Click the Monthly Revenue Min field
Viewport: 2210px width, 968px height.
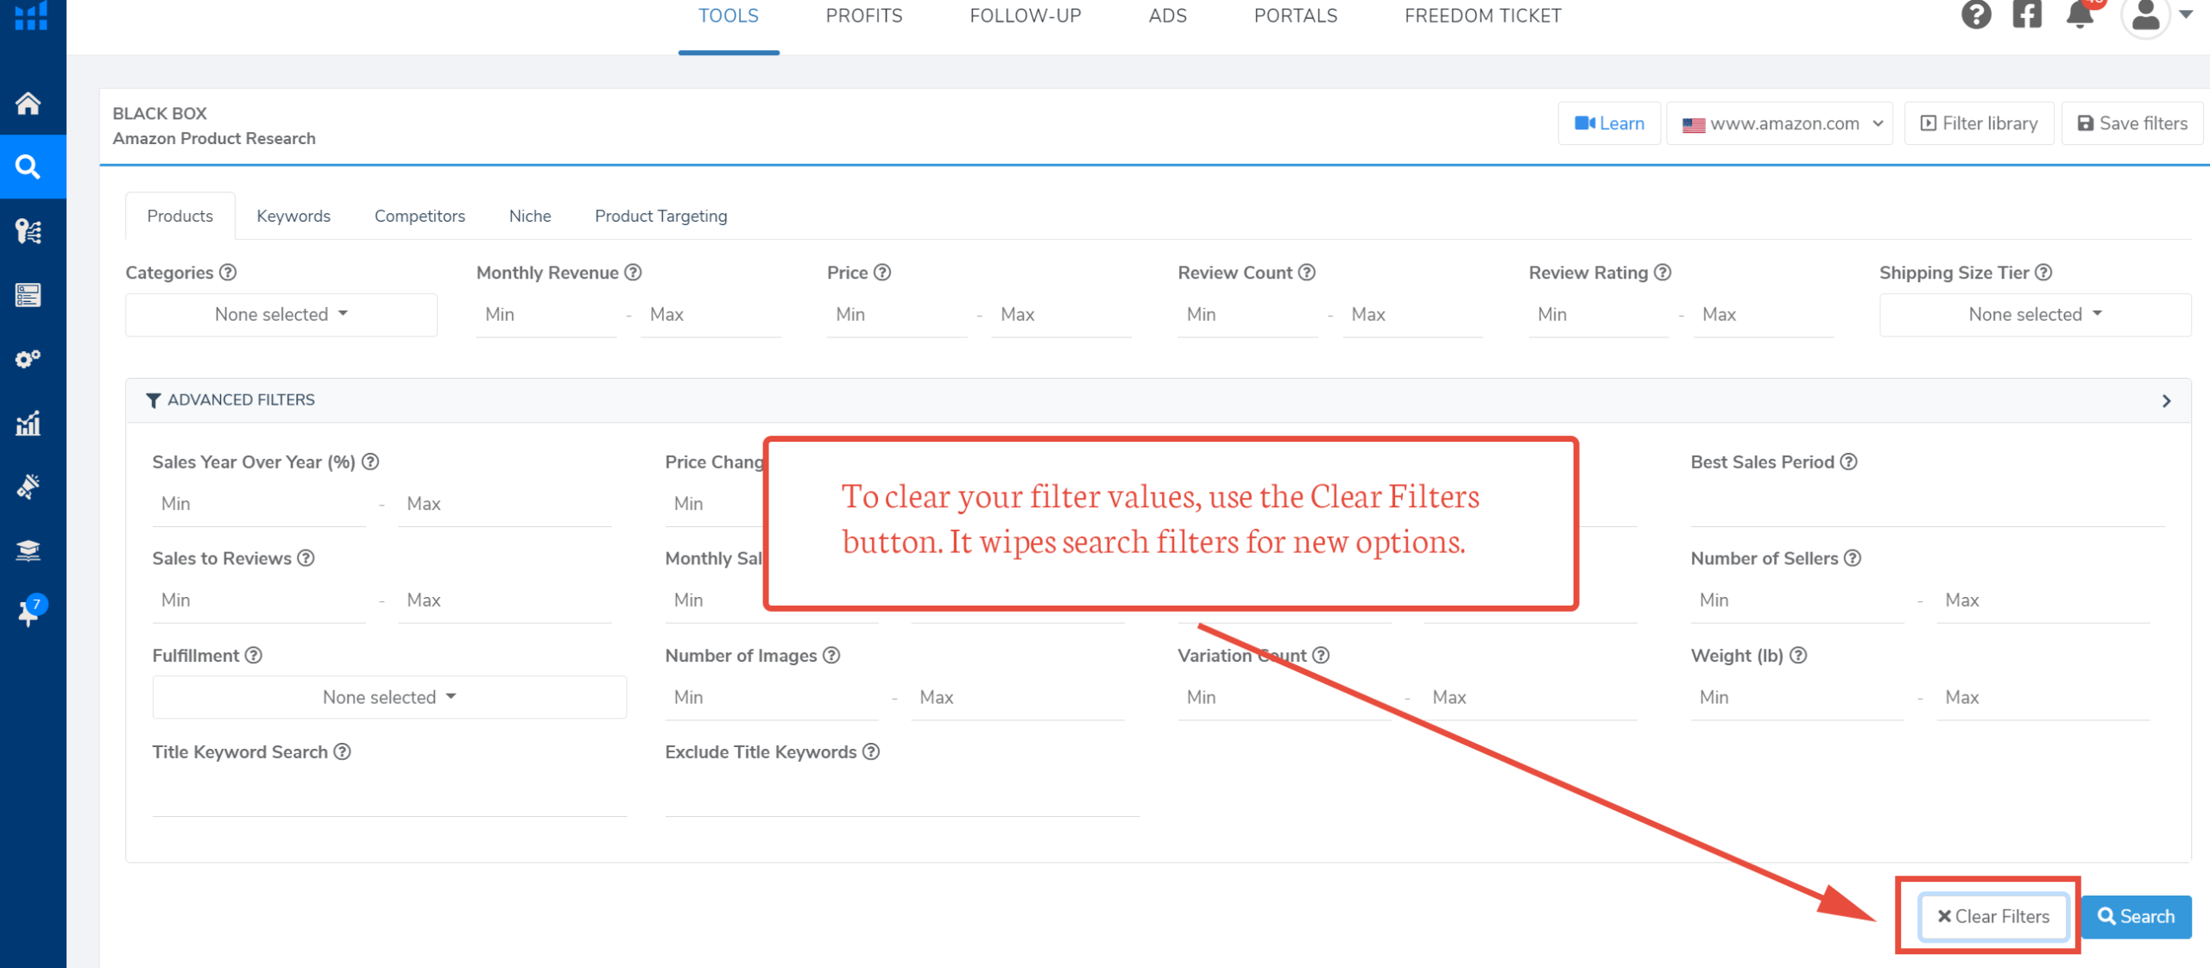point(546,315)
